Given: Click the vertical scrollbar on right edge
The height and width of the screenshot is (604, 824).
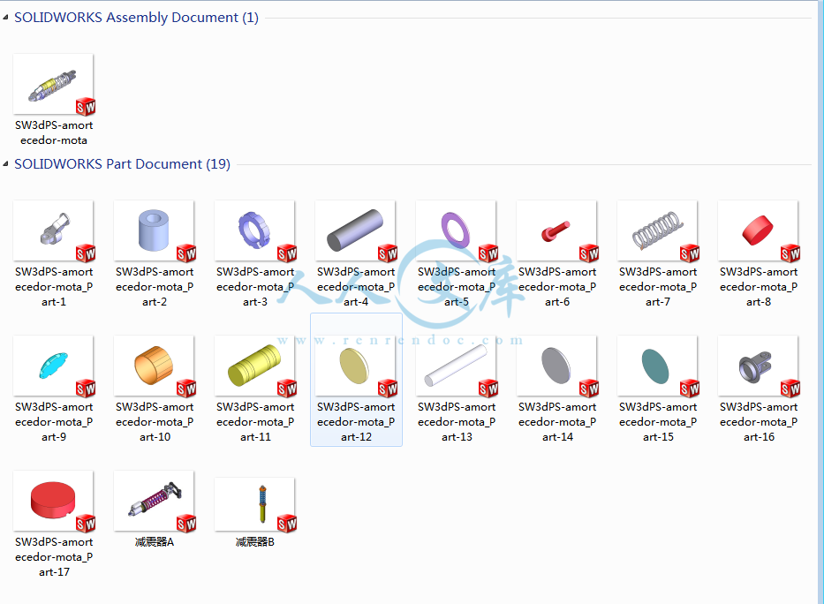Looking at the screenshot, I should 820,302.
